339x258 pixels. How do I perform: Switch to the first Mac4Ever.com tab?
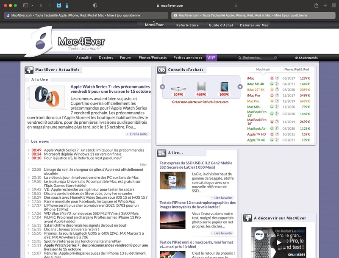pos(86,15)
